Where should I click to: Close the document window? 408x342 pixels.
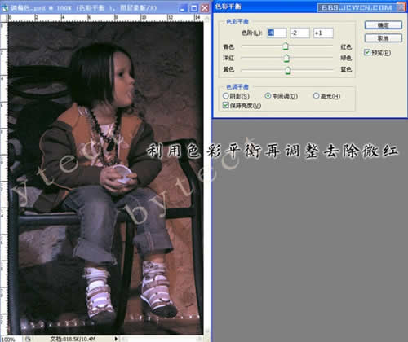tap(205, 8)
